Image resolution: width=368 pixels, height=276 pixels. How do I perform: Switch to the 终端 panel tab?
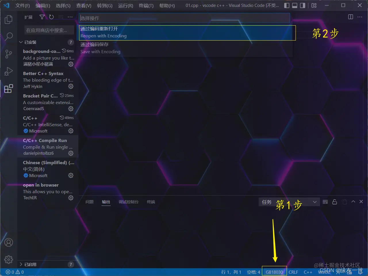pos(151,202)
